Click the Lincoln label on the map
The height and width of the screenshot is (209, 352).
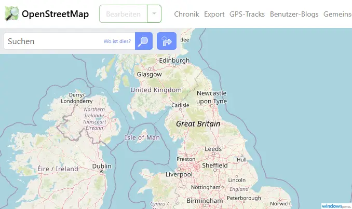237,180
